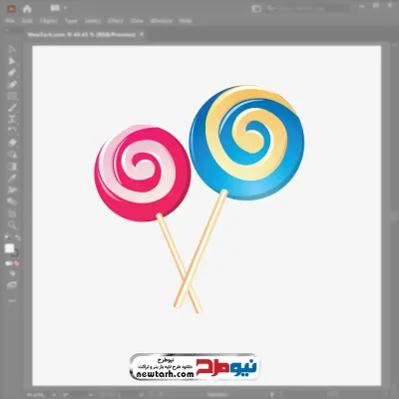Screen dimensions: 399x399
Task: Choose the Rectangle shape tool
Action: [12, 97]
